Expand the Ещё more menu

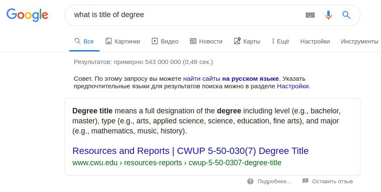pos(281,41)
